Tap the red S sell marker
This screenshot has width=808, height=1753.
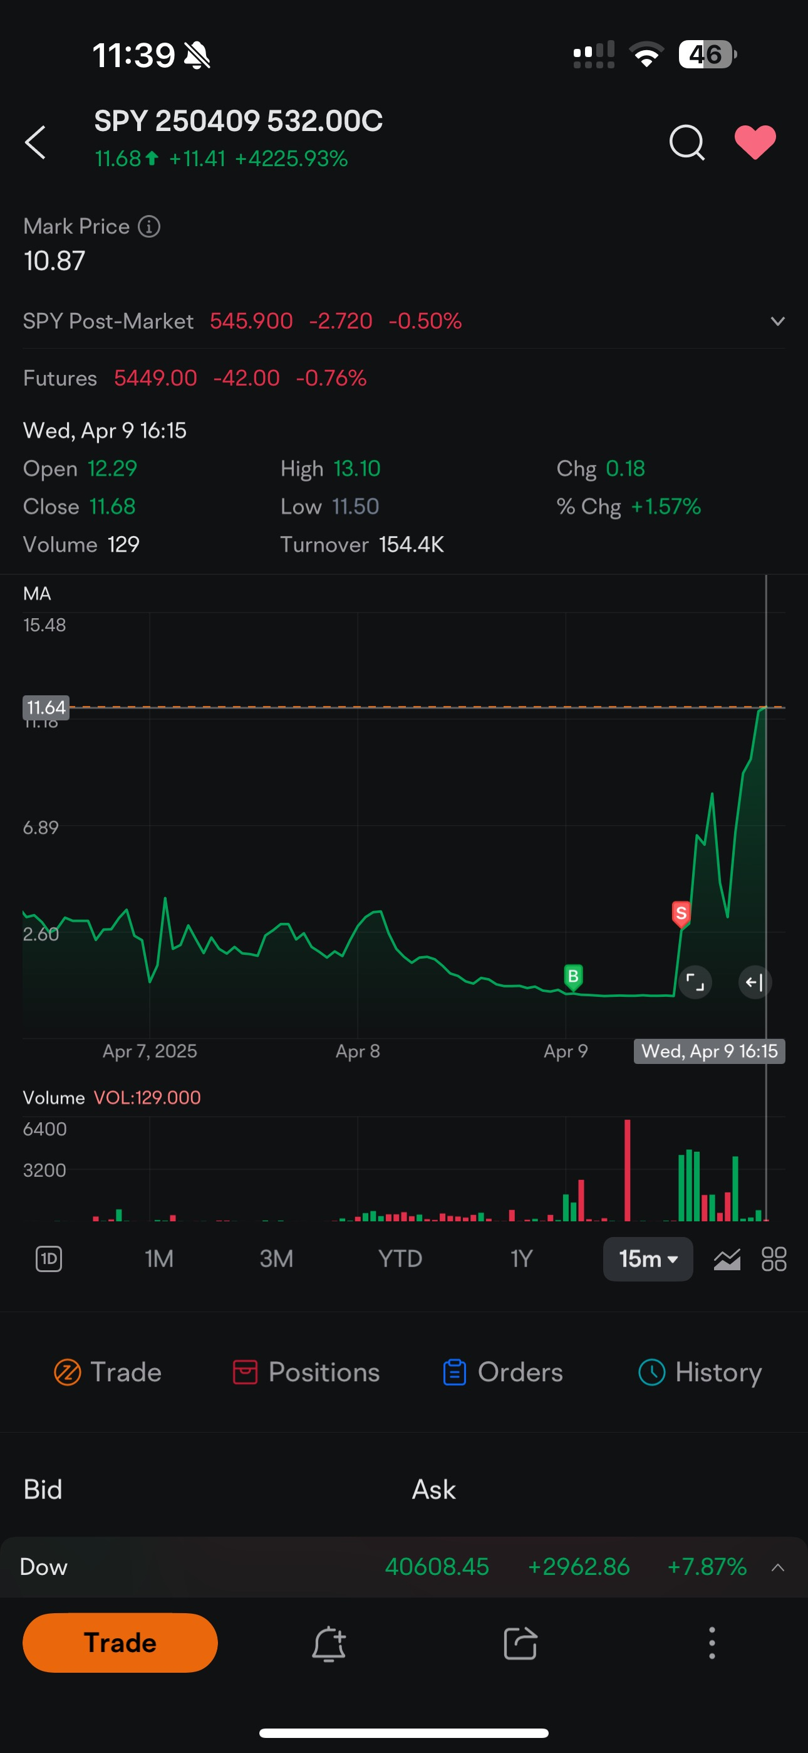tap(681, 914)
